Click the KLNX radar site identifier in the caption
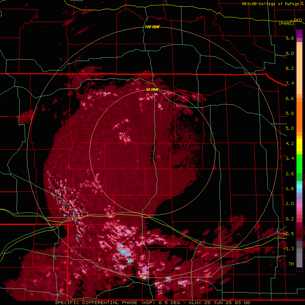305x305 pixels. coord(196,303)
